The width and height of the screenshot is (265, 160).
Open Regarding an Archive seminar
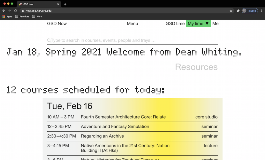click(x=102, y=136)
